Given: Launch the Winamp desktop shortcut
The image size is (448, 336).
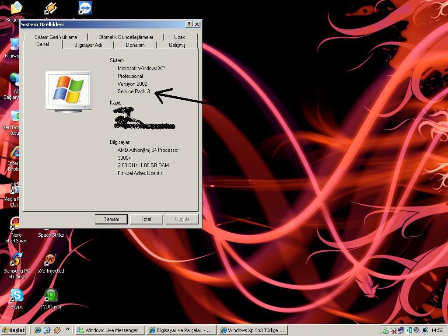Looking at the screenshot, I should [x=51, y=8].
